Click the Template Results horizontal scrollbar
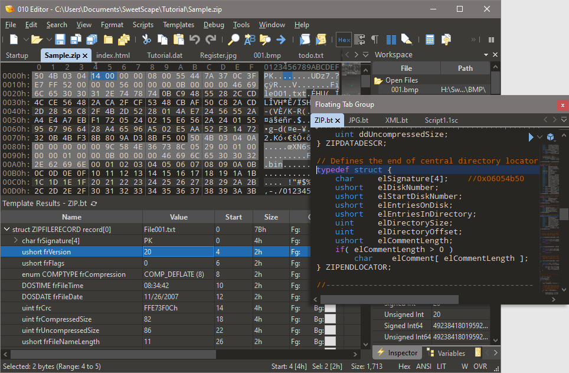569x373 pixels. click(113, 354)
